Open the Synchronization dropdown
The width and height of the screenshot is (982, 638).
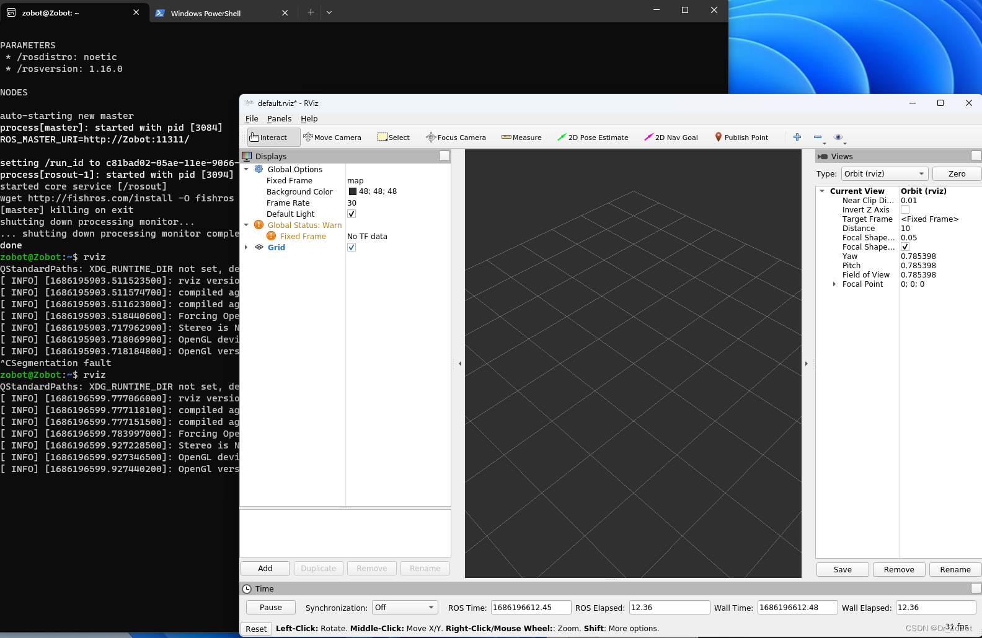point(405,608)
